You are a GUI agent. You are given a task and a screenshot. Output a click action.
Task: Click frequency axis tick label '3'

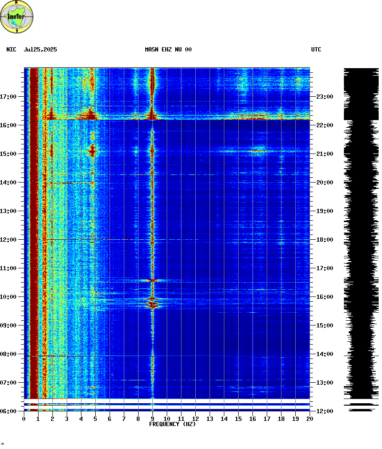click(67, 419)
